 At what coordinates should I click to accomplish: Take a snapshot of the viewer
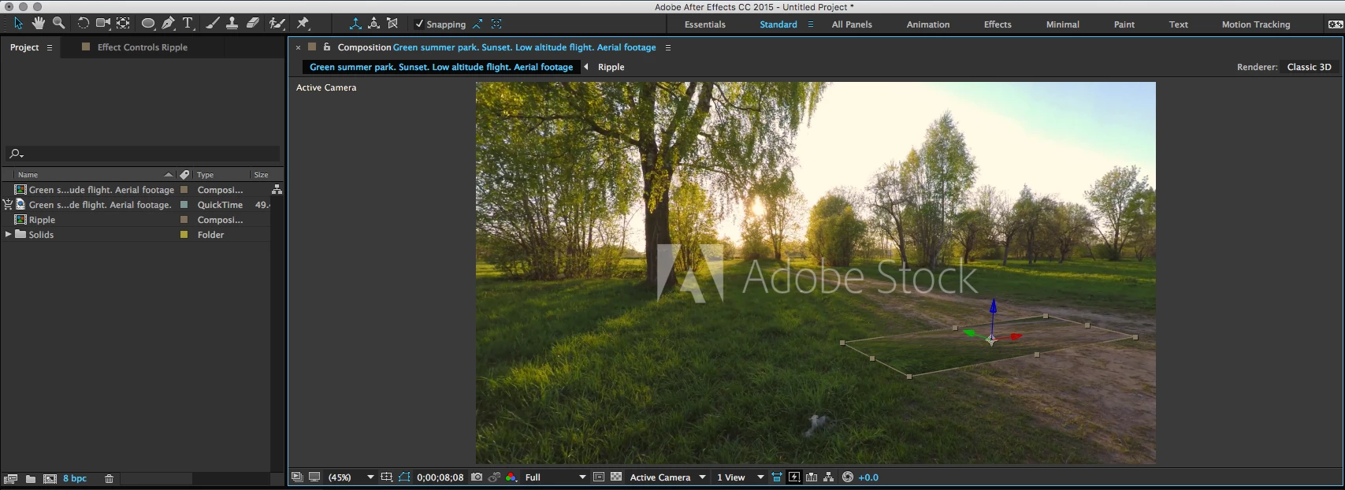tap(477, 477)
